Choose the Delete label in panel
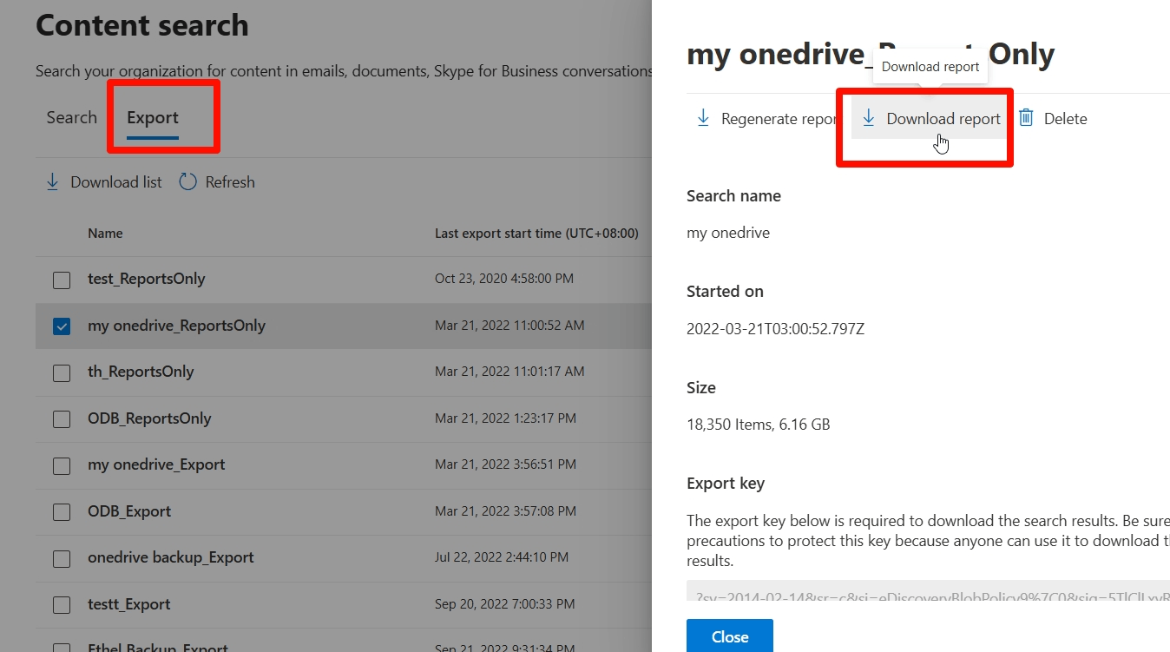The image size is (1170, 652). click(1065, 119)
